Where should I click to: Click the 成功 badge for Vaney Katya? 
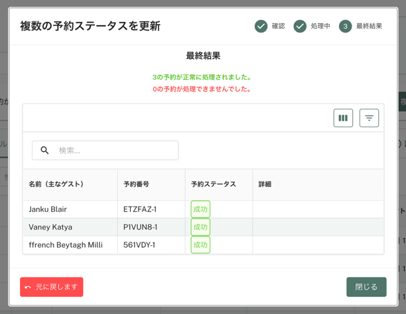[200, 227]
